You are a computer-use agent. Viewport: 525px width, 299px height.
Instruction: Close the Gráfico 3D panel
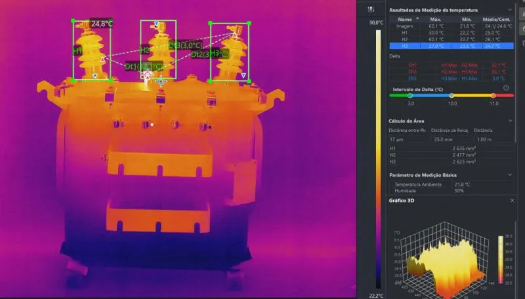point(512,200)
